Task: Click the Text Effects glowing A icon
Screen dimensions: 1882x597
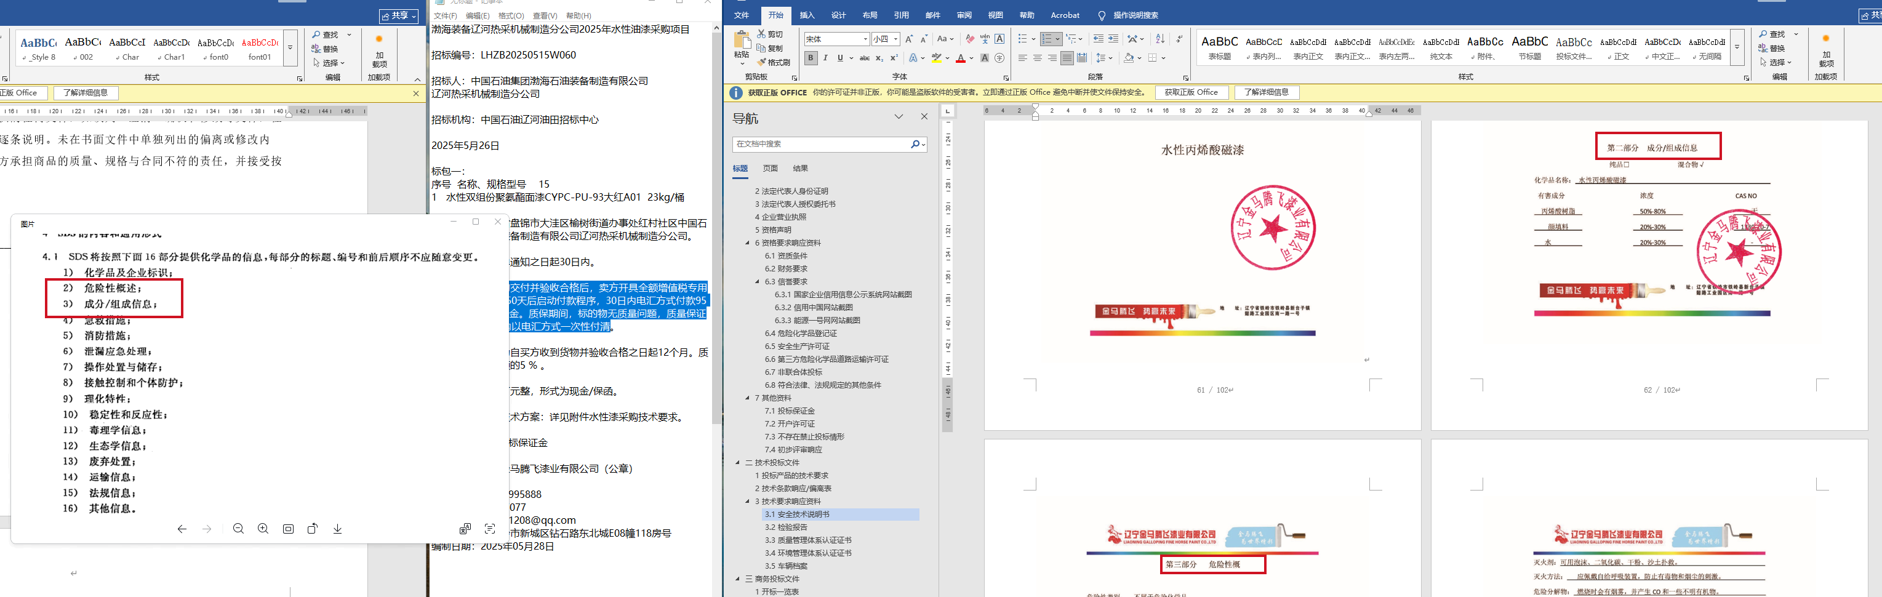Action: pyautogui.click(x=913, y=58)
